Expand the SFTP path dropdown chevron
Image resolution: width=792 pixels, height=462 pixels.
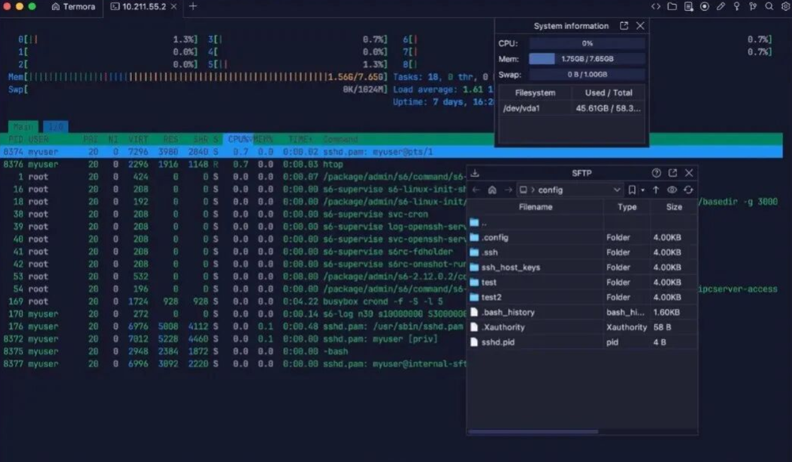click(617, 190)
